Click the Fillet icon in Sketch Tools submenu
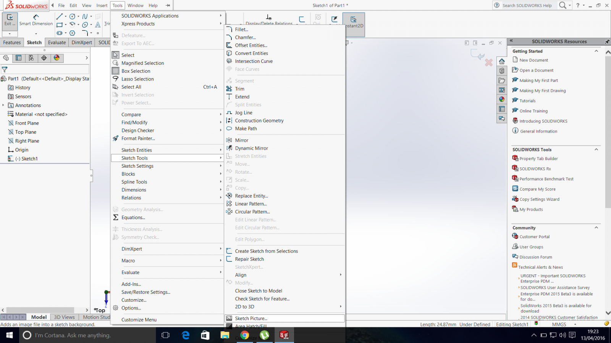This screenshot has height=343, width=611. pyautogui.click(x=229, y=29)
